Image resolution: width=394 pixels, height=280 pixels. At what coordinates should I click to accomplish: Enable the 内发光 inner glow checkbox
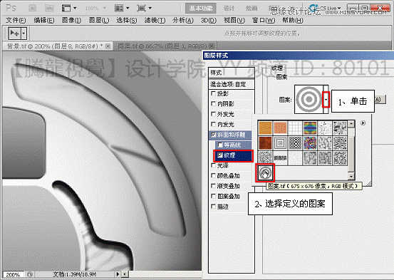(213, 124)
